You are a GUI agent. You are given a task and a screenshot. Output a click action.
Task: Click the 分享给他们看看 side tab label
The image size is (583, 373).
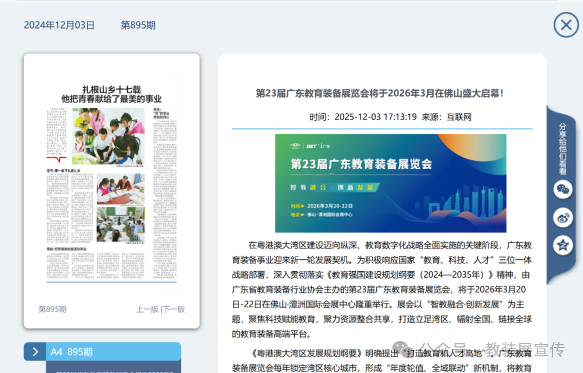coord(562,149)
